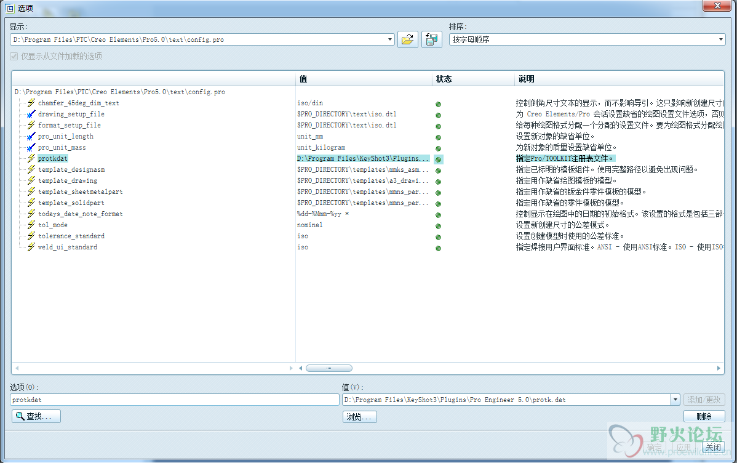Click the 关闭 close button
Screen dimensions: 737x463
click(714, 447)
